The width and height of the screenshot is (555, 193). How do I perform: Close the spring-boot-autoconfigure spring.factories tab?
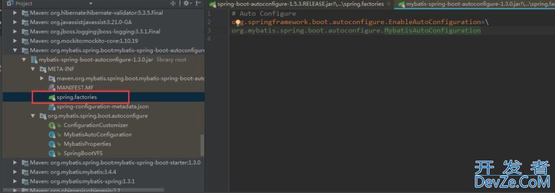(x=388, y=4)
